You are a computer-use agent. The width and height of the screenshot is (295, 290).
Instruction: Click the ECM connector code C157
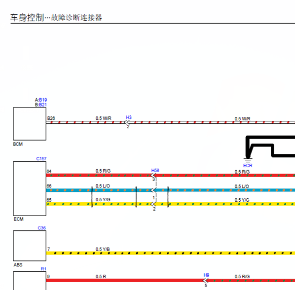[41, 159]
